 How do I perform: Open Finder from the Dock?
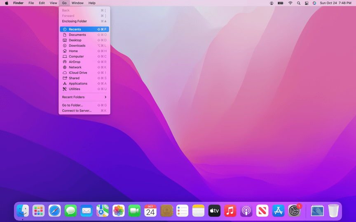pos(23,211)
